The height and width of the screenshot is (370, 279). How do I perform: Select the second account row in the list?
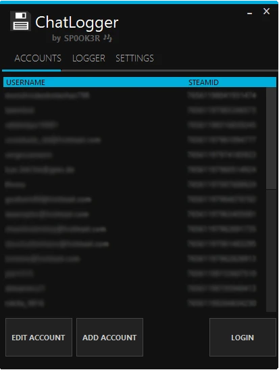pyautogui.click(x=134, y=110)
